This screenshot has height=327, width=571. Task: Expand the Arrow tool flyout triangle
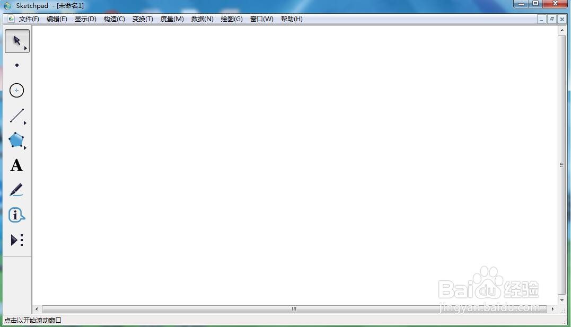25,48
